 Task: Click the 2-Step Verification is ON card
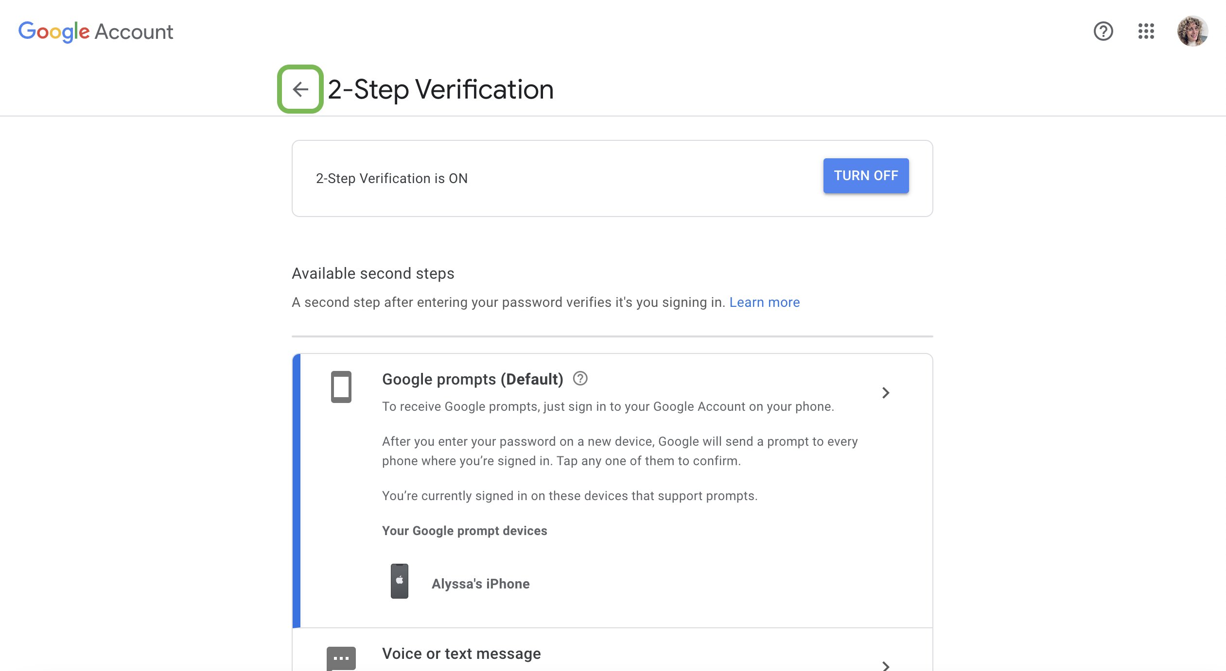(x=612, y=178)
